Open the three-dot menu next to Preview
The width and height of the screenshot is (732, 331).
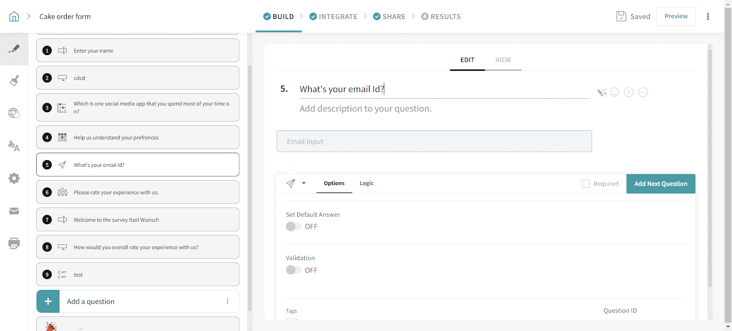(708, 16)
